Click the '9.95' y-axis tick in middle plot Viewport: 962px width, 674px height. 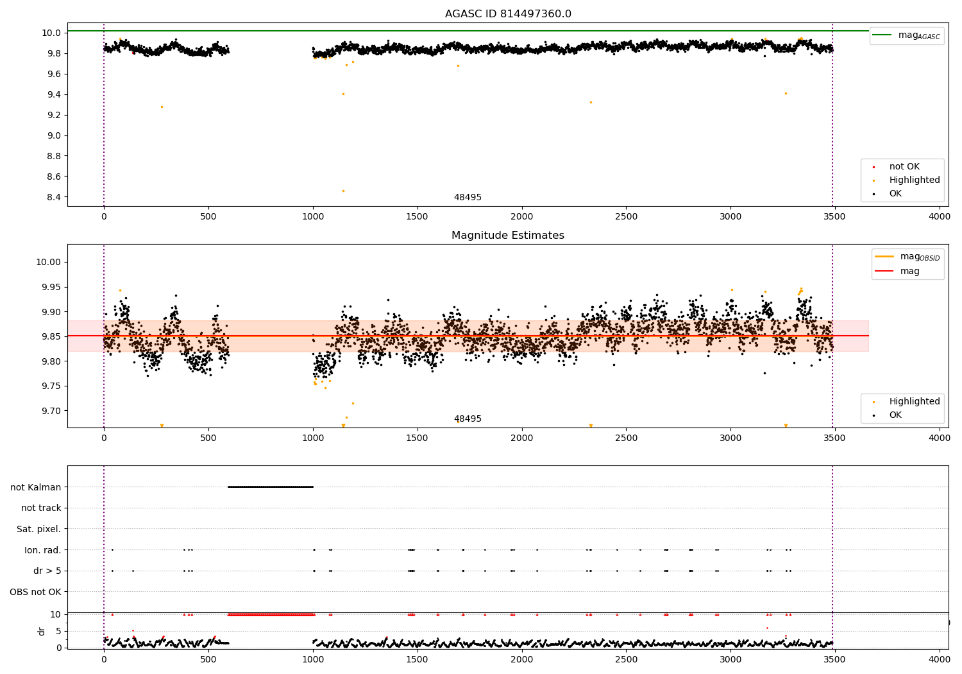tap(51, 287)
